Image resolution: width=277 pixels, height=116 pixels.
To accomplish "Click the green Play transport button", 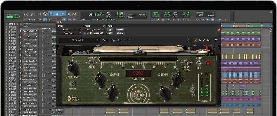I will [x=184, y=20].
